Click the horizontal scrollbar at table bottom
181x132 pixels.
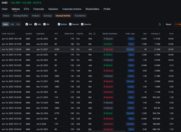click(x=107, y=131)
